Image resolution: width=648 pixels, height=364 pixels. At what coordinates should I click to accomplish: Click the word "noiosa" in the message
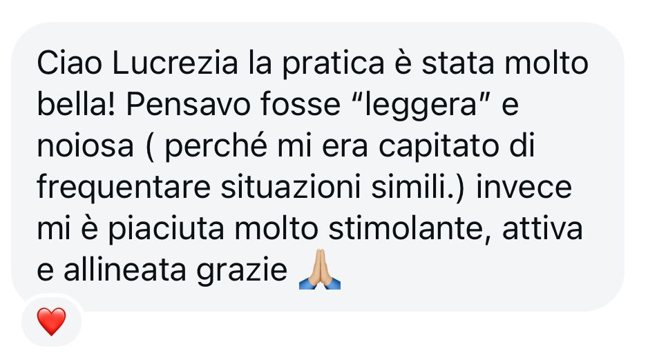click(86, 146)
